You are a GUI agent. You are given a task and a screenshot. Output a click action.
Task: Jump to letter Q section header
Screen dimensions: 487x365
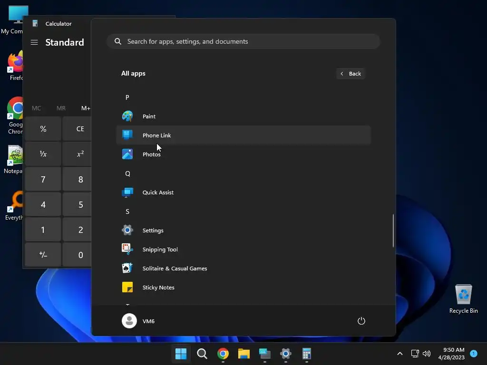click(x=127, y=173)
